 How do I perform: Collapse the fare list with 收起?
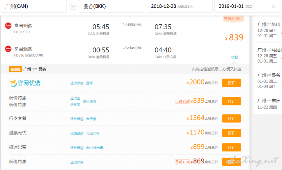pos(235,57)
